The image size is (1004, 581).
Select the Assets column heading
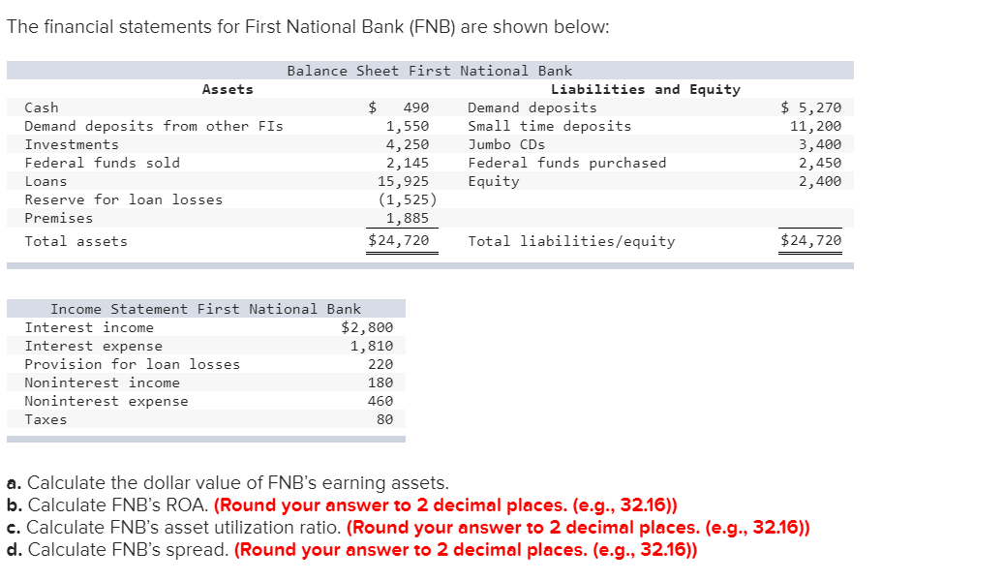[x=227, y=88]
